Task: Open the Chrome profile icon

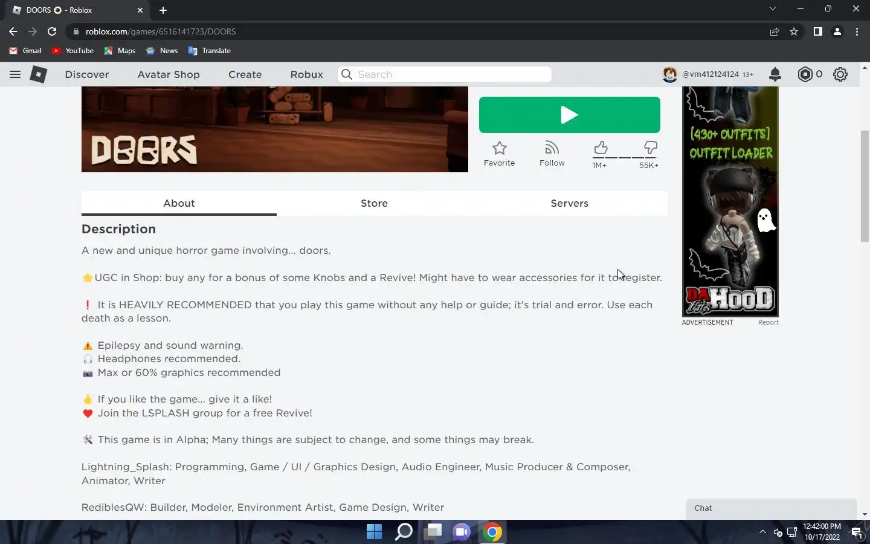Action: 837,31
